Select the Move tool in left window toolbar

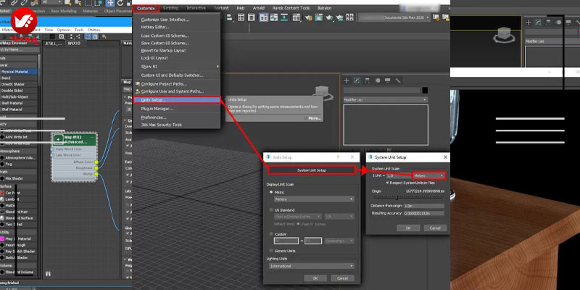click(110, 4)
